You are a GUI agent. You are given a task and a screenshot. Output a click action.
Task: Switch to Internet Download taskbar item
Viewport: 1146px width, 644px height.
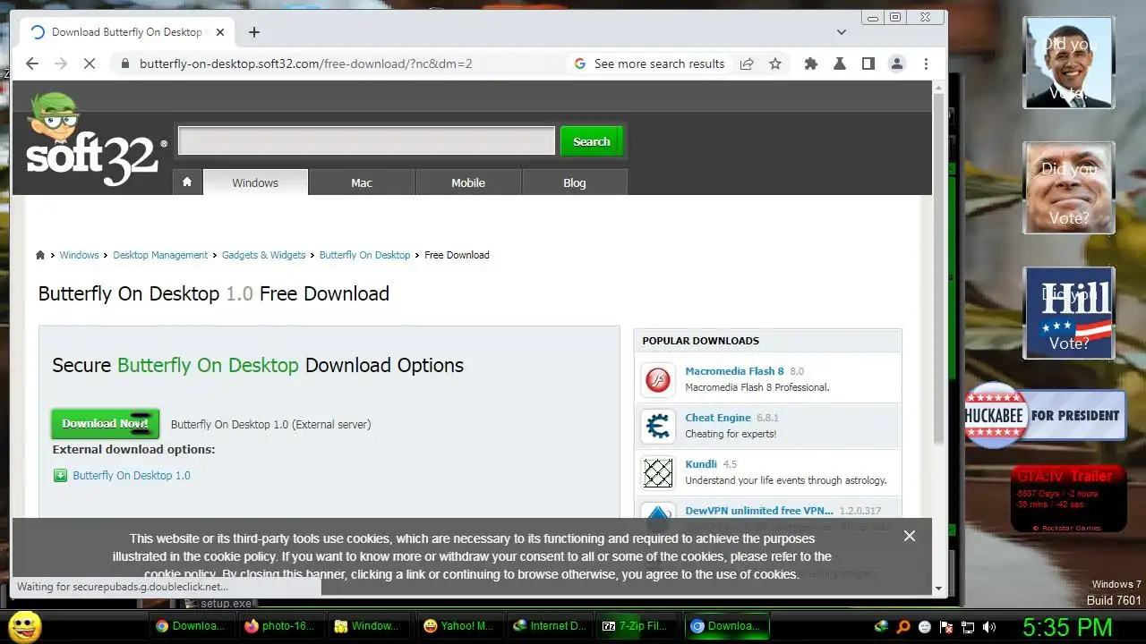click(x=549, y=626)
